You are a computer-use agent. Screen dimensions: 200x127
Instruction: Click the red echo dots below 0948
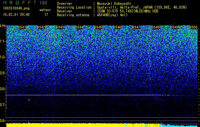(x=157, y=99)
